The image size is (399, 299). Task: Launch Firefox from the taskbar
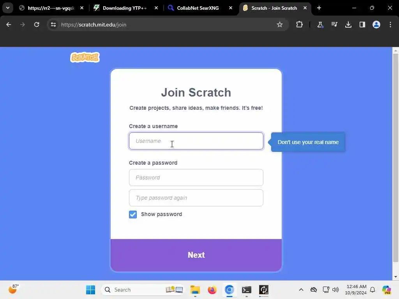(212, 290)
